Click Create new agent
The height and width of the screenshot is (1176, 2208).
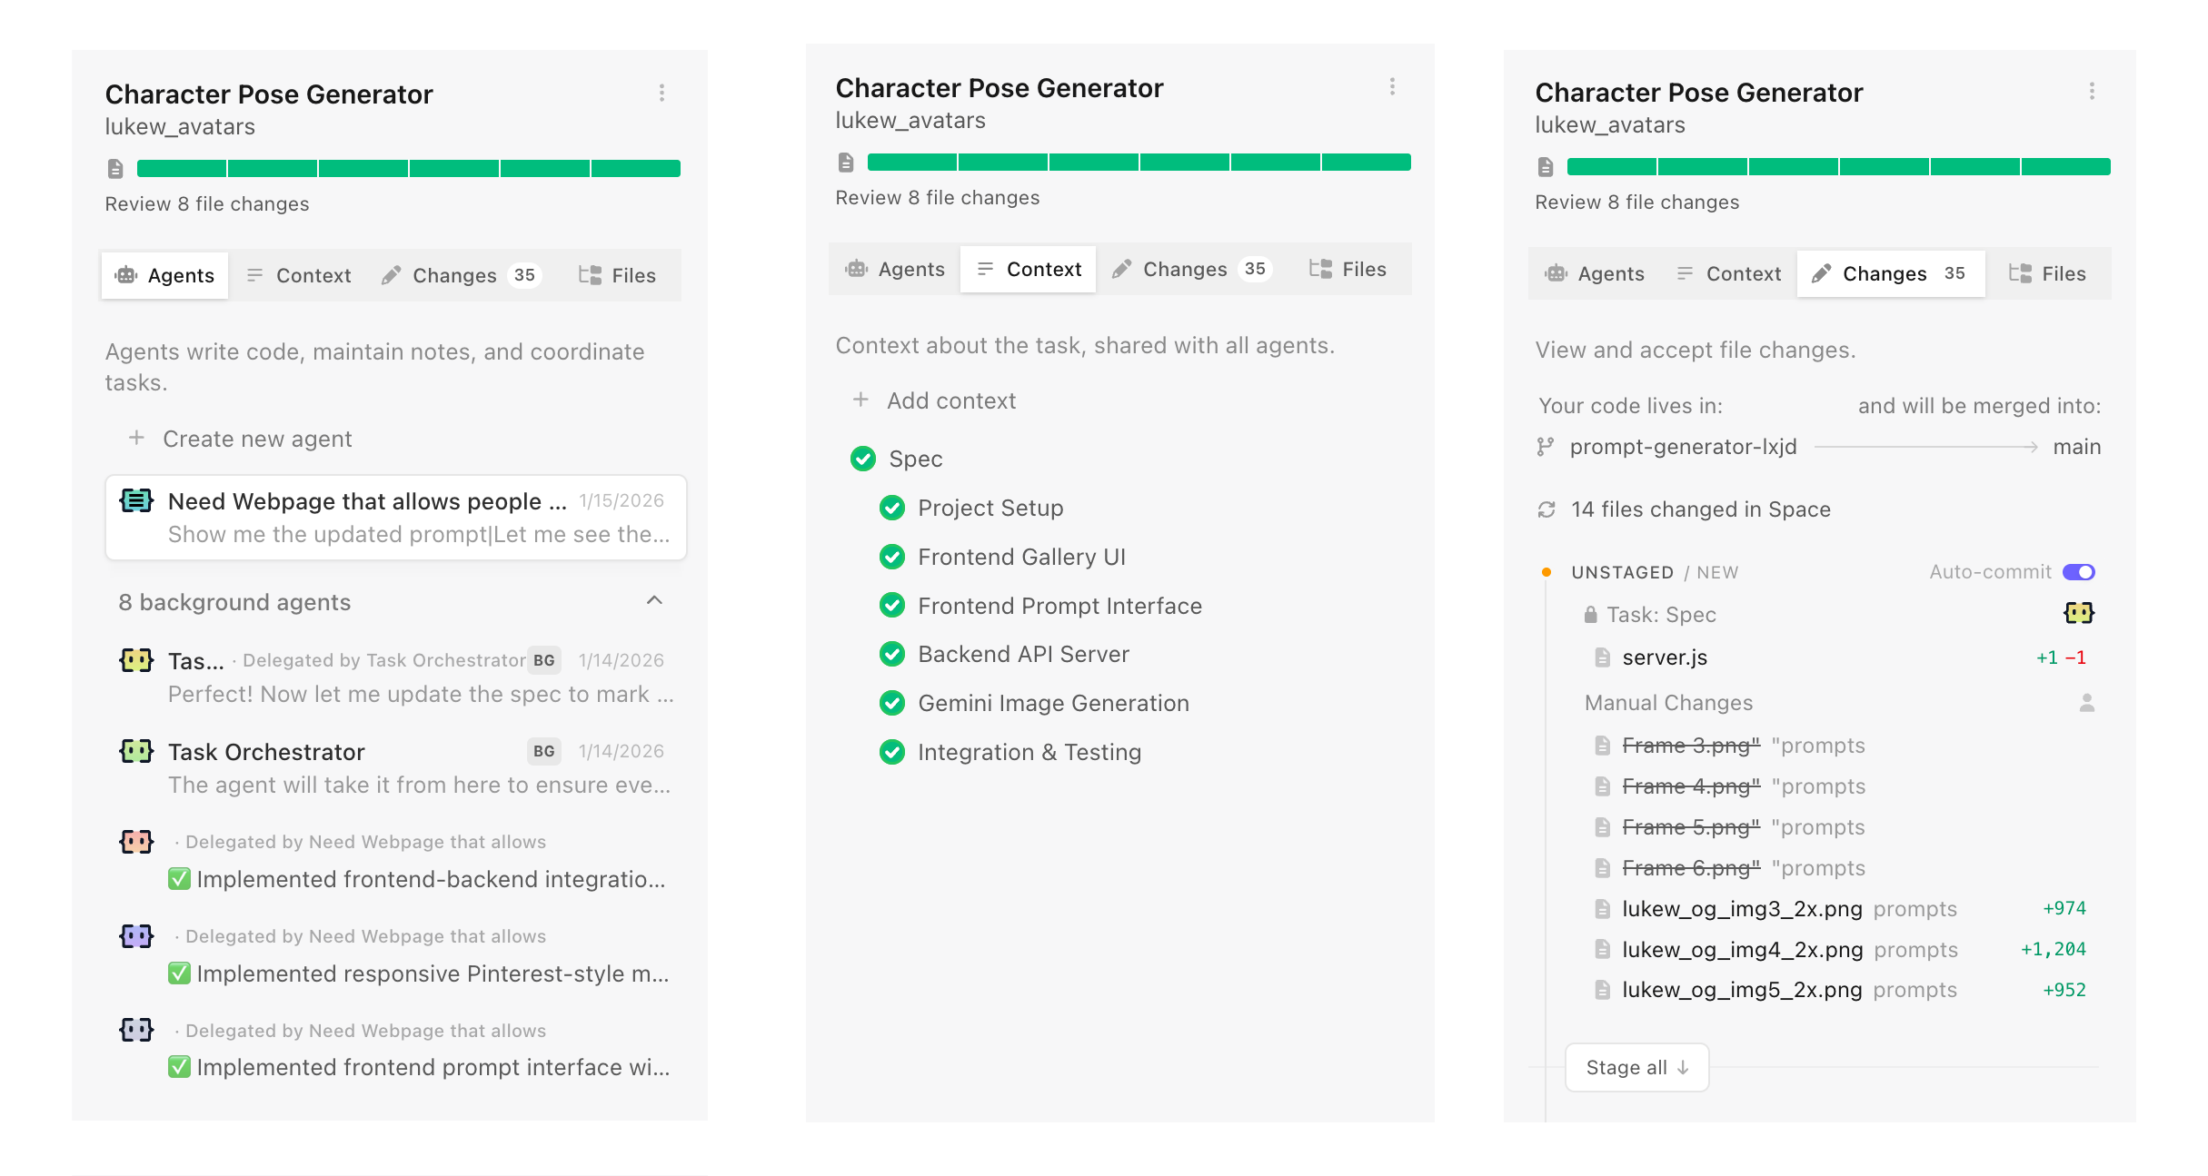(257, 439)
